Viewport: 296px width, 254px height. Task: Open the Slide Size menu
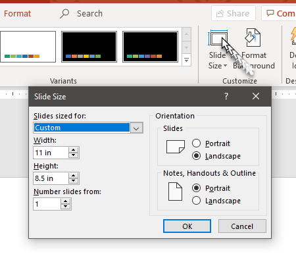[218, 50]
